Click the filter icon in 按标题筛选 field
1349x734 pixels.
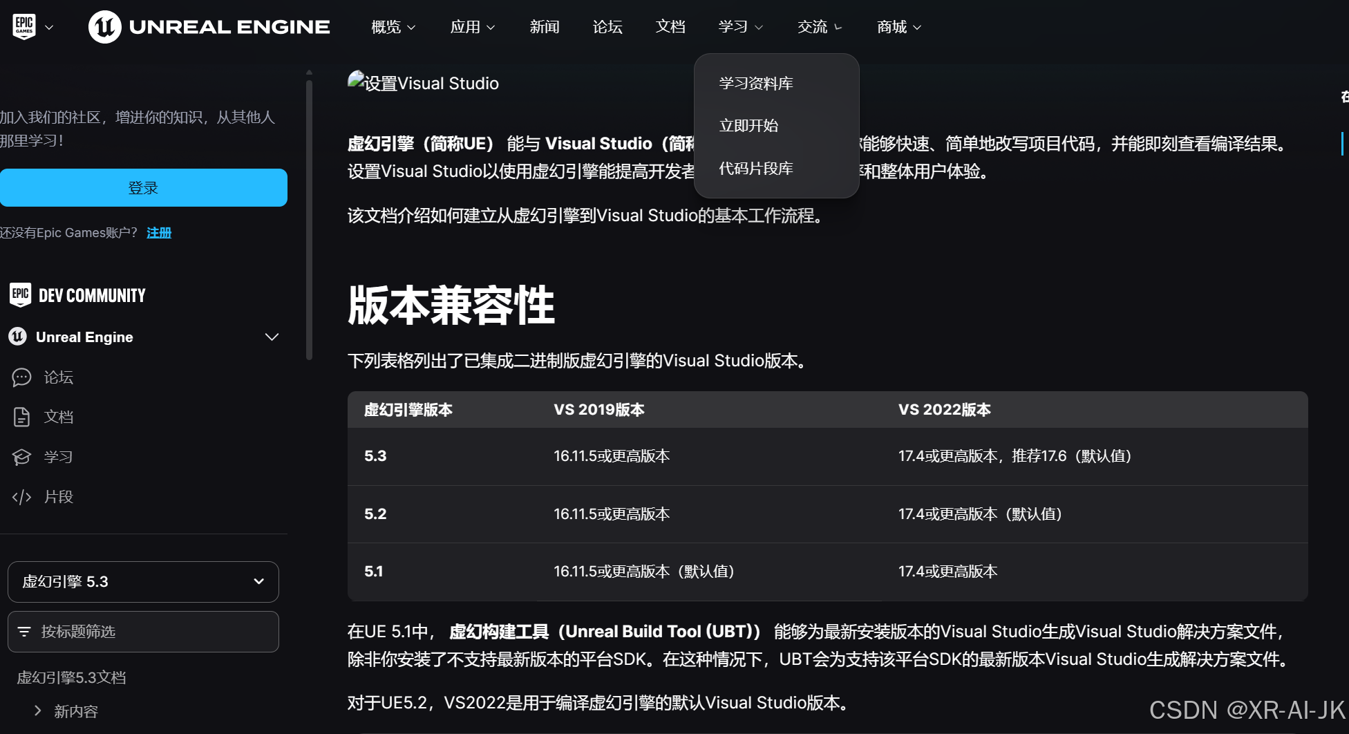pos(24,632)
